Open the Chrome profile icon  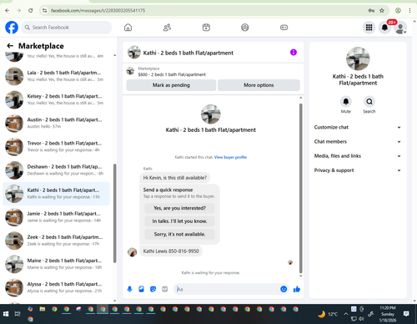point(398,11)
